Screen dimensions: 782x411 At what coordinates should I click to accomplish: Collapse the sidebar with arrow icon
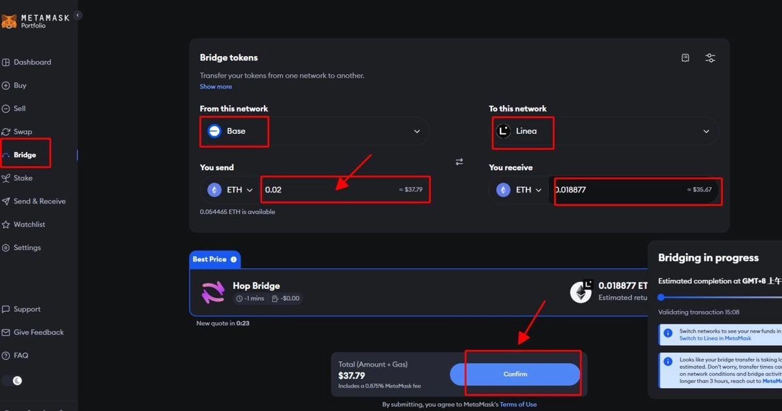pyautogui.click(x=78, y=15)
